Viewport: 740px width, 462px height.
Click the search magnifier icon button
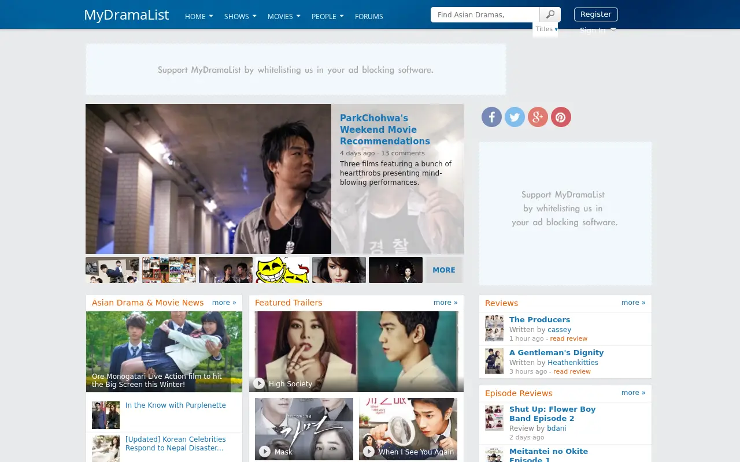click(550, 14)
